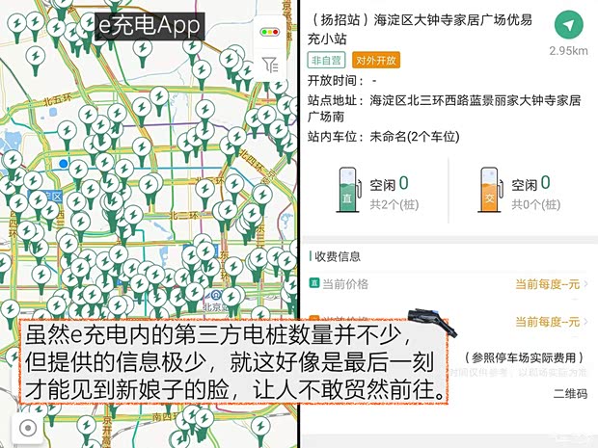Viewport: 598px width, 448px height.
Task: Click the 开放时间 line
Action: click(342, 80)
